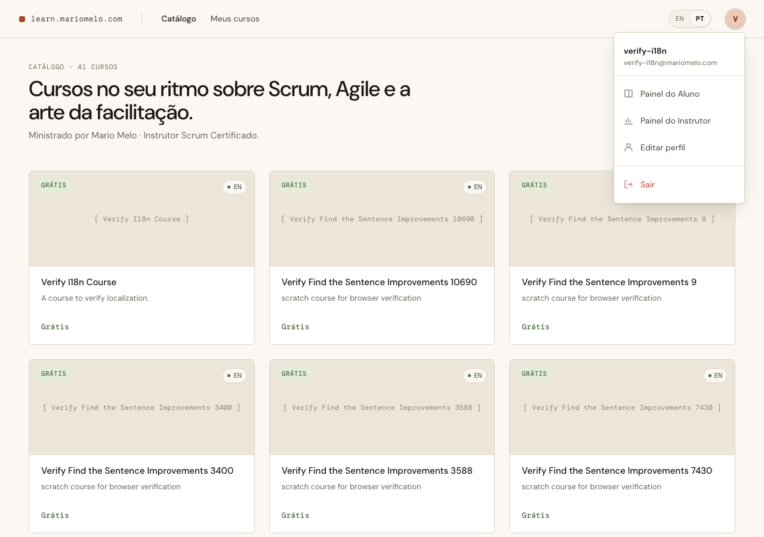Click the Improvements 3588 course thumbnail

382,408
